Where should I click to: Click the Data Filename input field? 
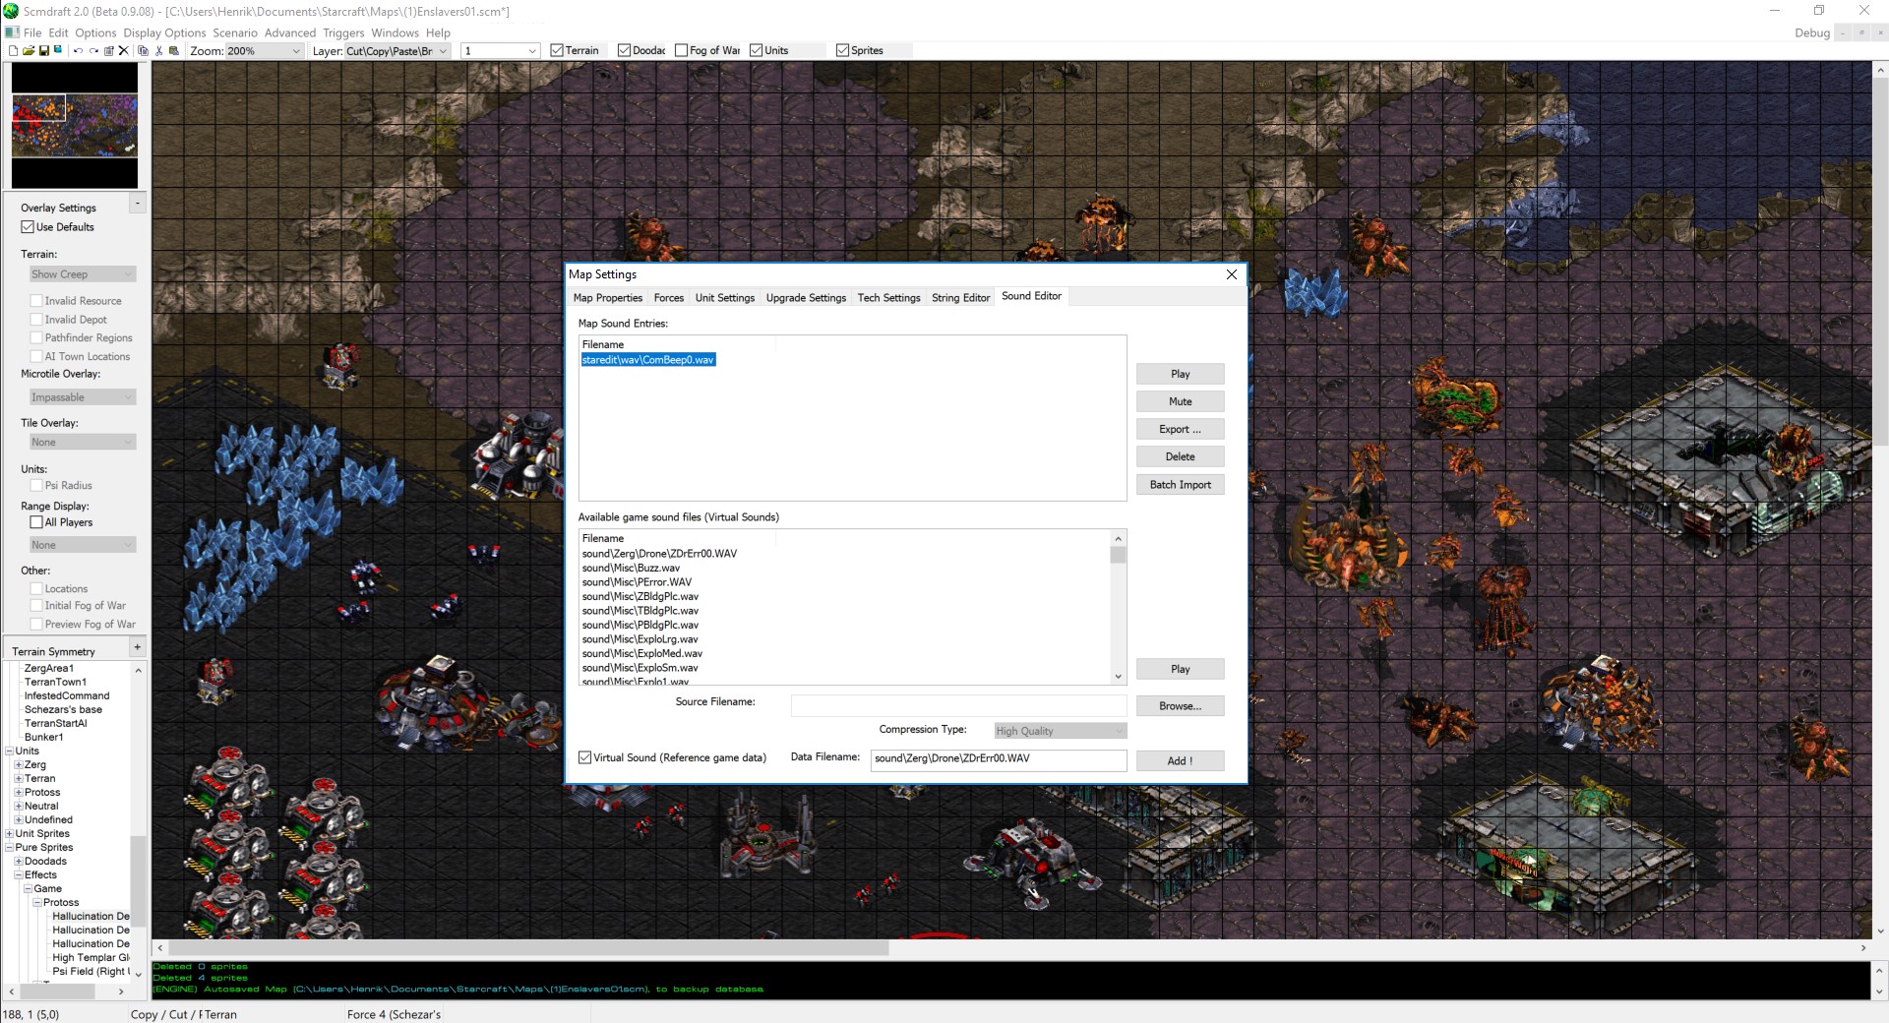pyautogui.click(x=998, y=758)
